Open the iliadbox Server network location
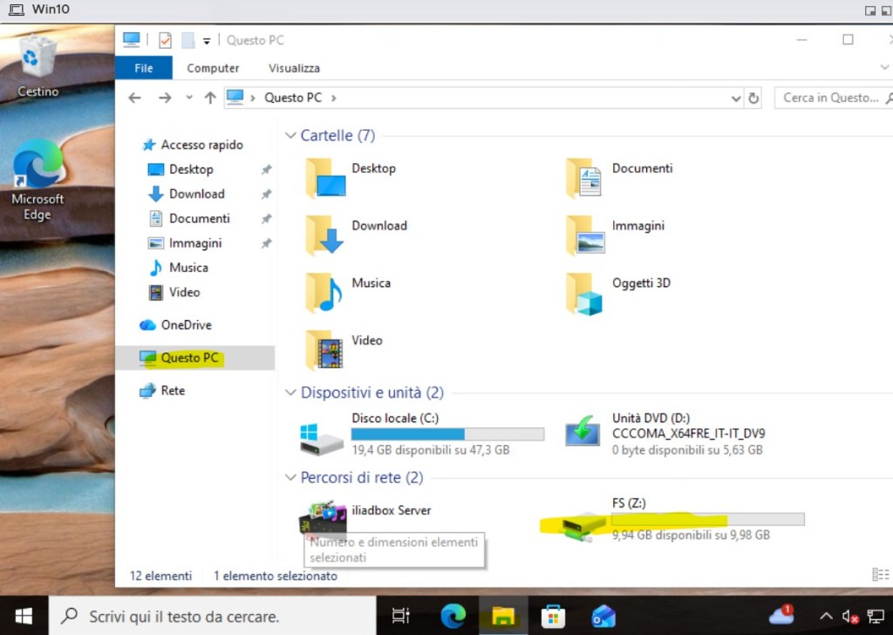 (x=322, y=518)
